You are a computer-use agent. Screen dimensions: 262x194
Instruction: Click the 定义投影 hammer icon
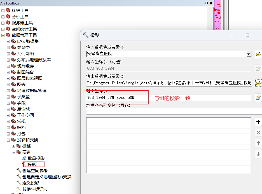(x=19, y=183)
